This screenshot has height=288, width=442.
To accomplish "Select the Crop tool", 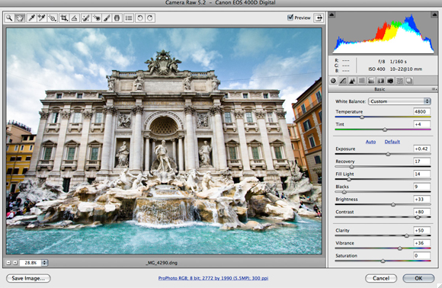I will click(x=64, y=18).
